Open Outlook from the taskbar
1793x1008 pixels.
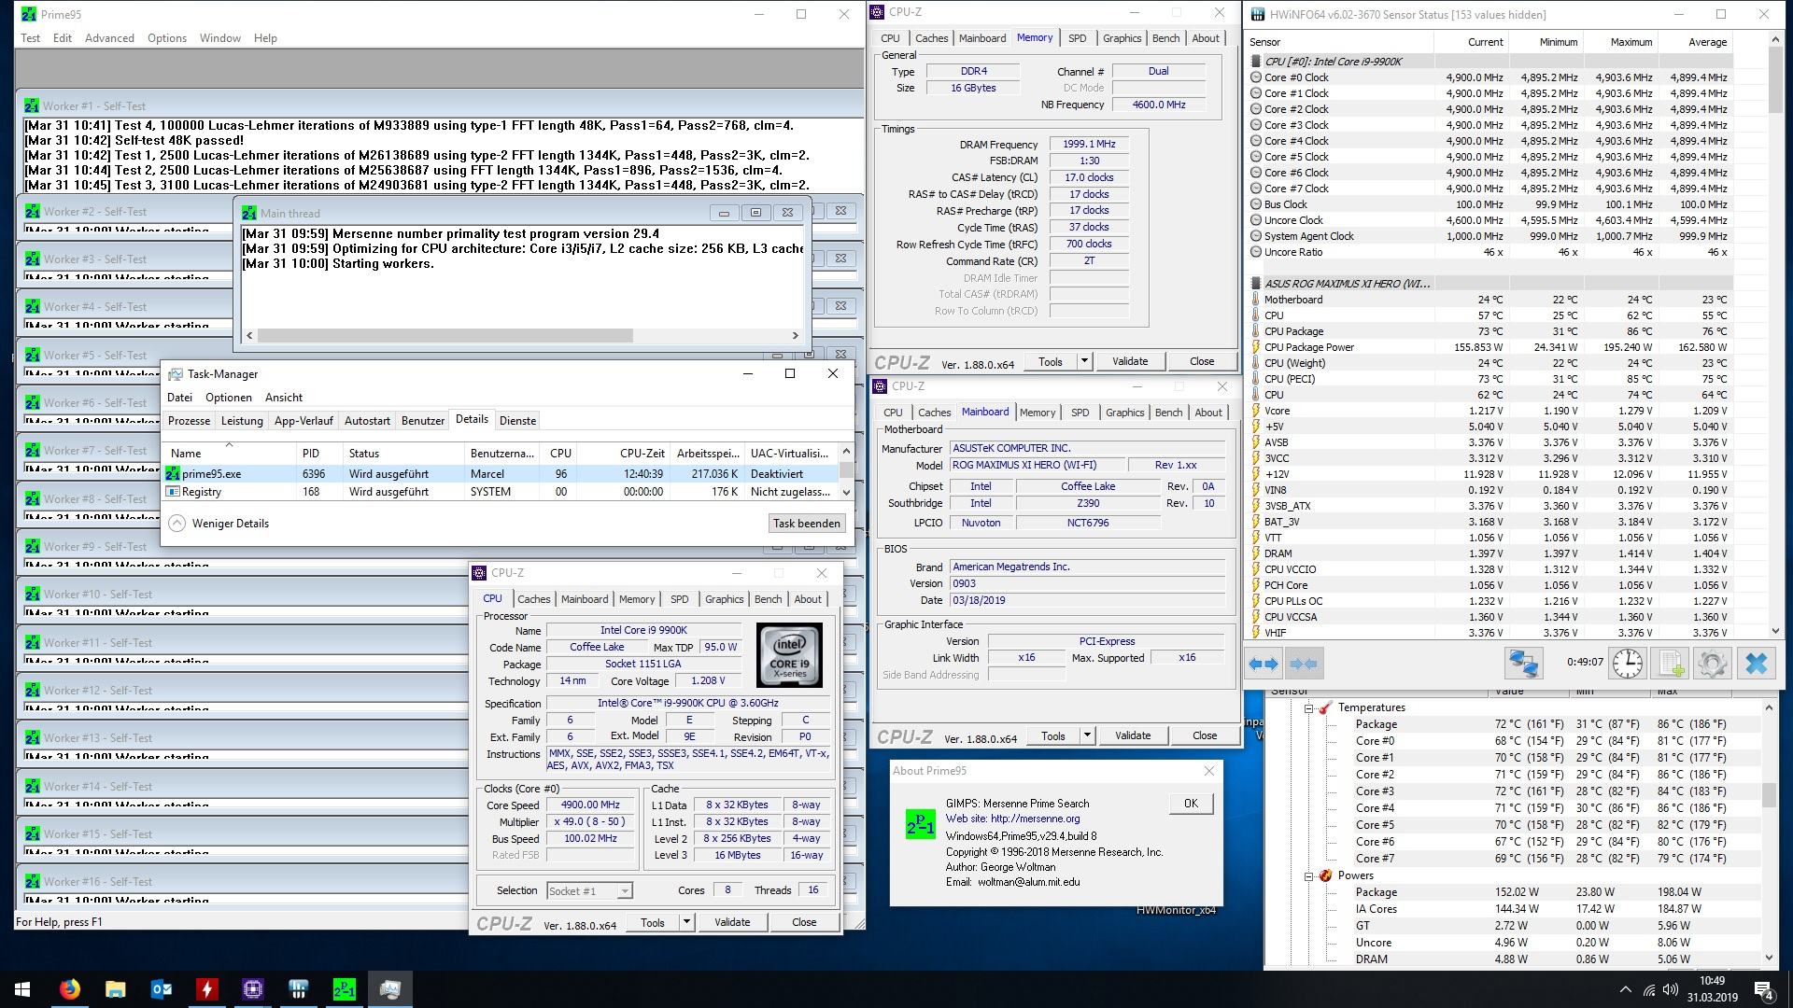[162, 989]
